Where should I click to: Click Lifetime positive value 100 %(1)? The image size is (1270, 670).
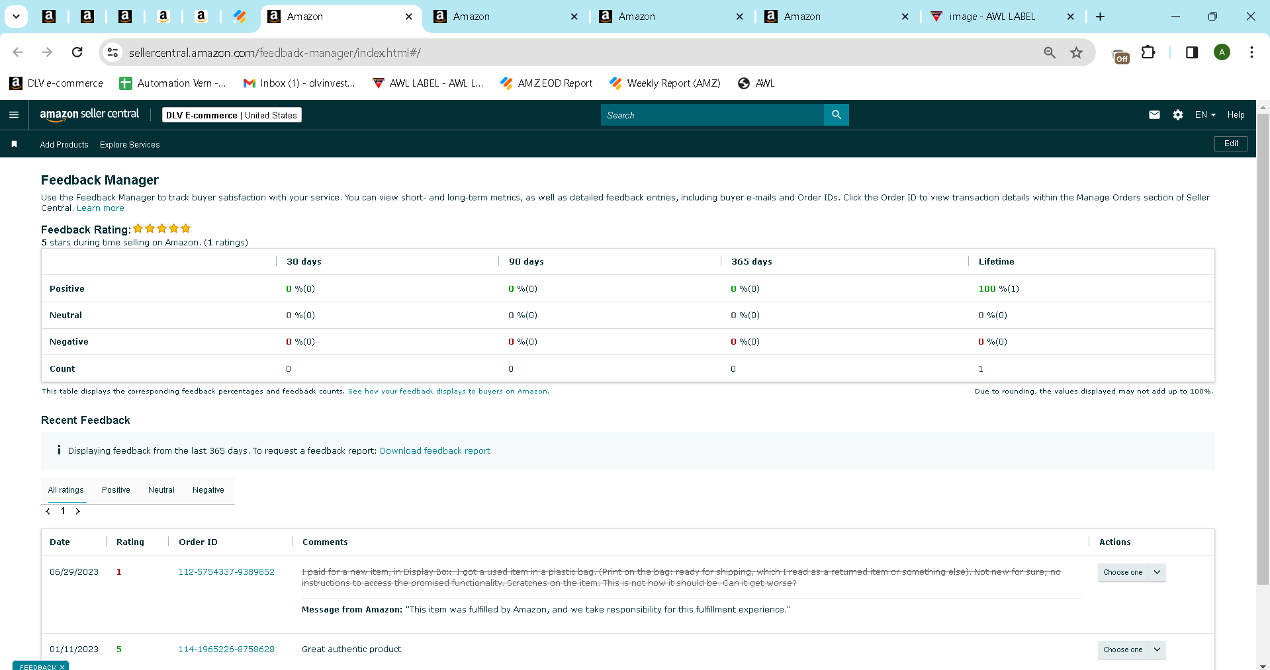pos(999,289)
